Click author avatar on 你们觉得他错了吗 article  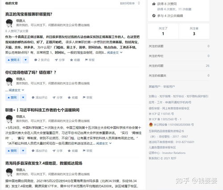point(9,82)
